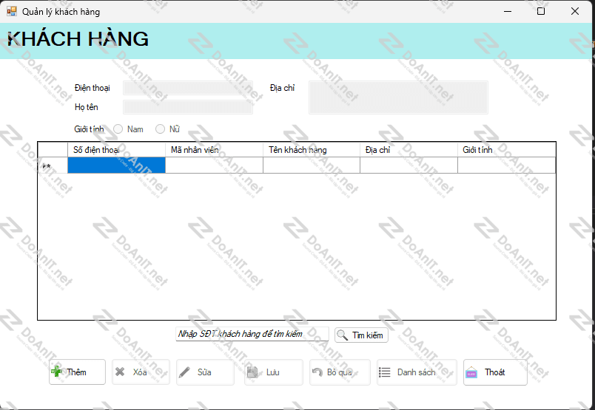
Task: Select the new row Địa chỉ cell
Action: (x=409, y=165)
